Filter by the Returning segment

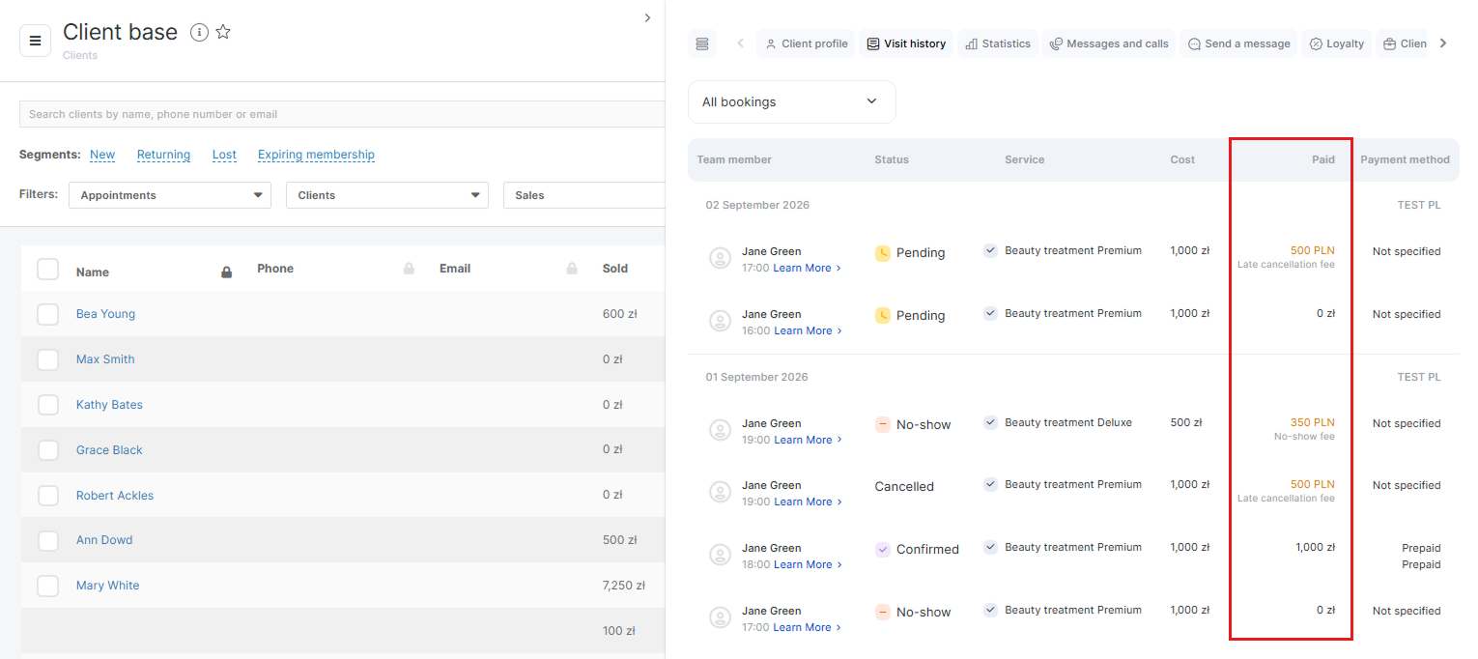163,155
